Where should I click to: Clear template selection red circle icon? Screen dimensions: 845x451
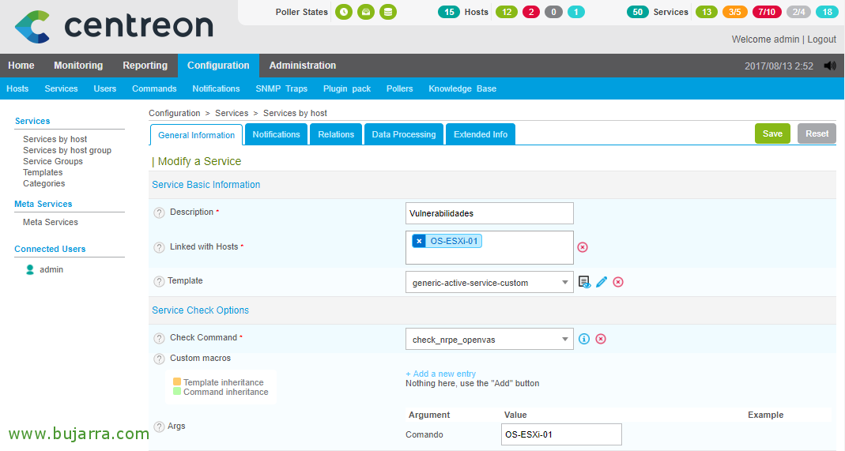coord(618,282)
